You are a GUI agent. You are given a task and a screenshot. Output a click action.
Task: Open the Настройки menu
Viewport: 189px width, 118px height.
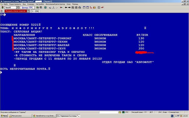point(40,4)
